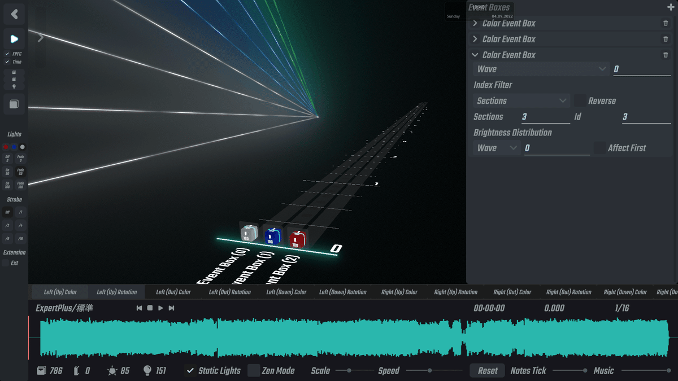Toggle the FPFC checkbox
678x381 pixels.
tap(7, 54)
